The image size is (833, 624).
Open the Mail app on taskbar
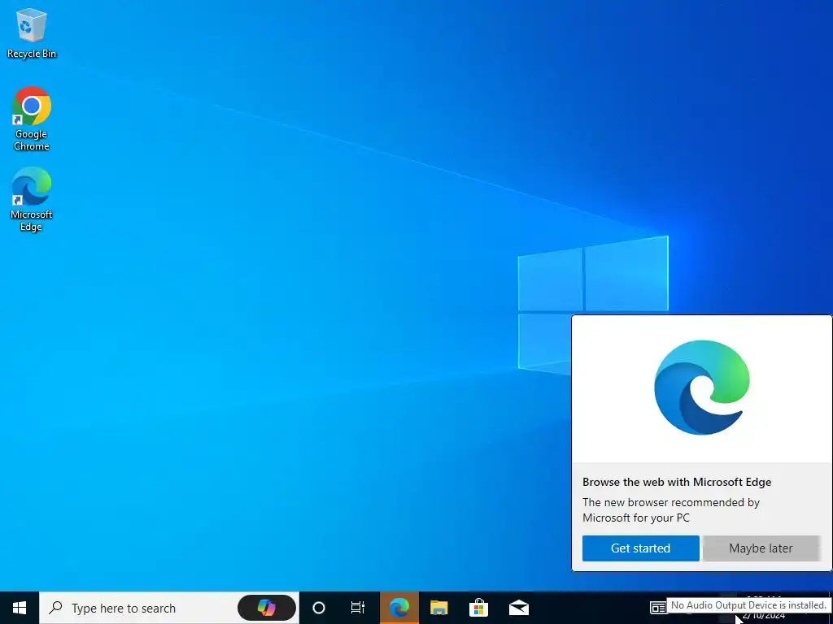[x=518, y=608]
